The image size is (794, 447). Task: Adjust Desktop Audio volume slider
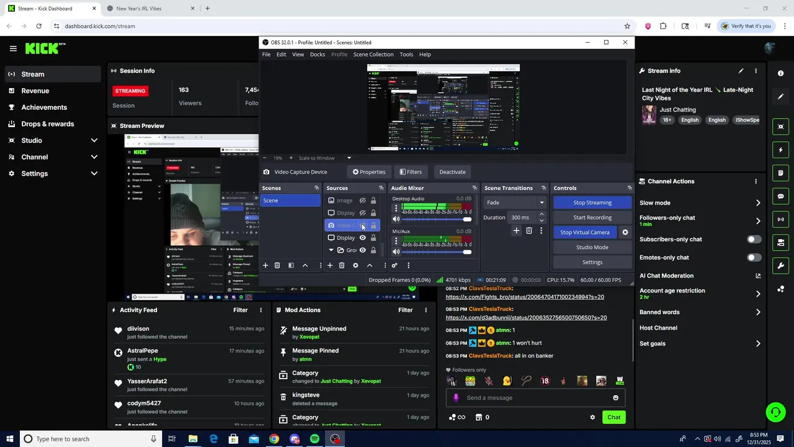437,219
